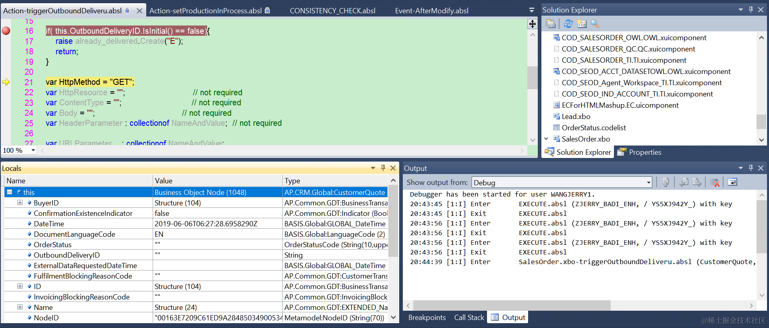Close the Action-triggerOutboundDeliveru.absl tab

[x=139, y=11]
